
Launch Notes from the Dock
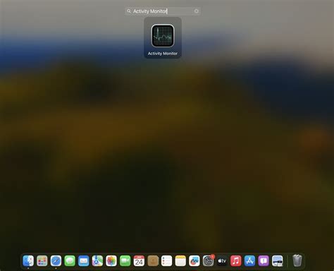180,260
